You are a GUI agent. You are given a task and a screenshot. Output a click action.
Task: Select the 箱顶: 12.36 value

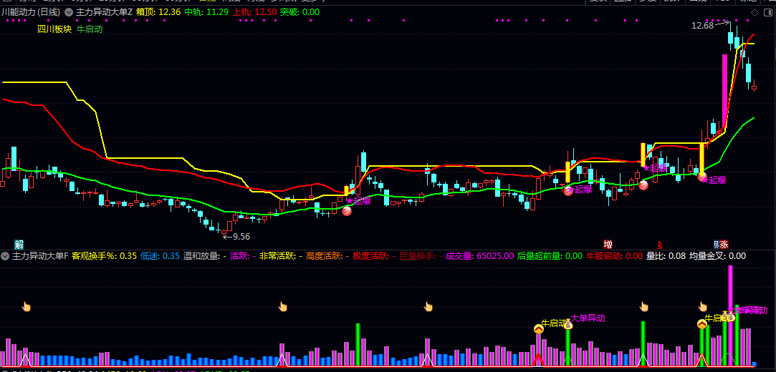(158, 12)
